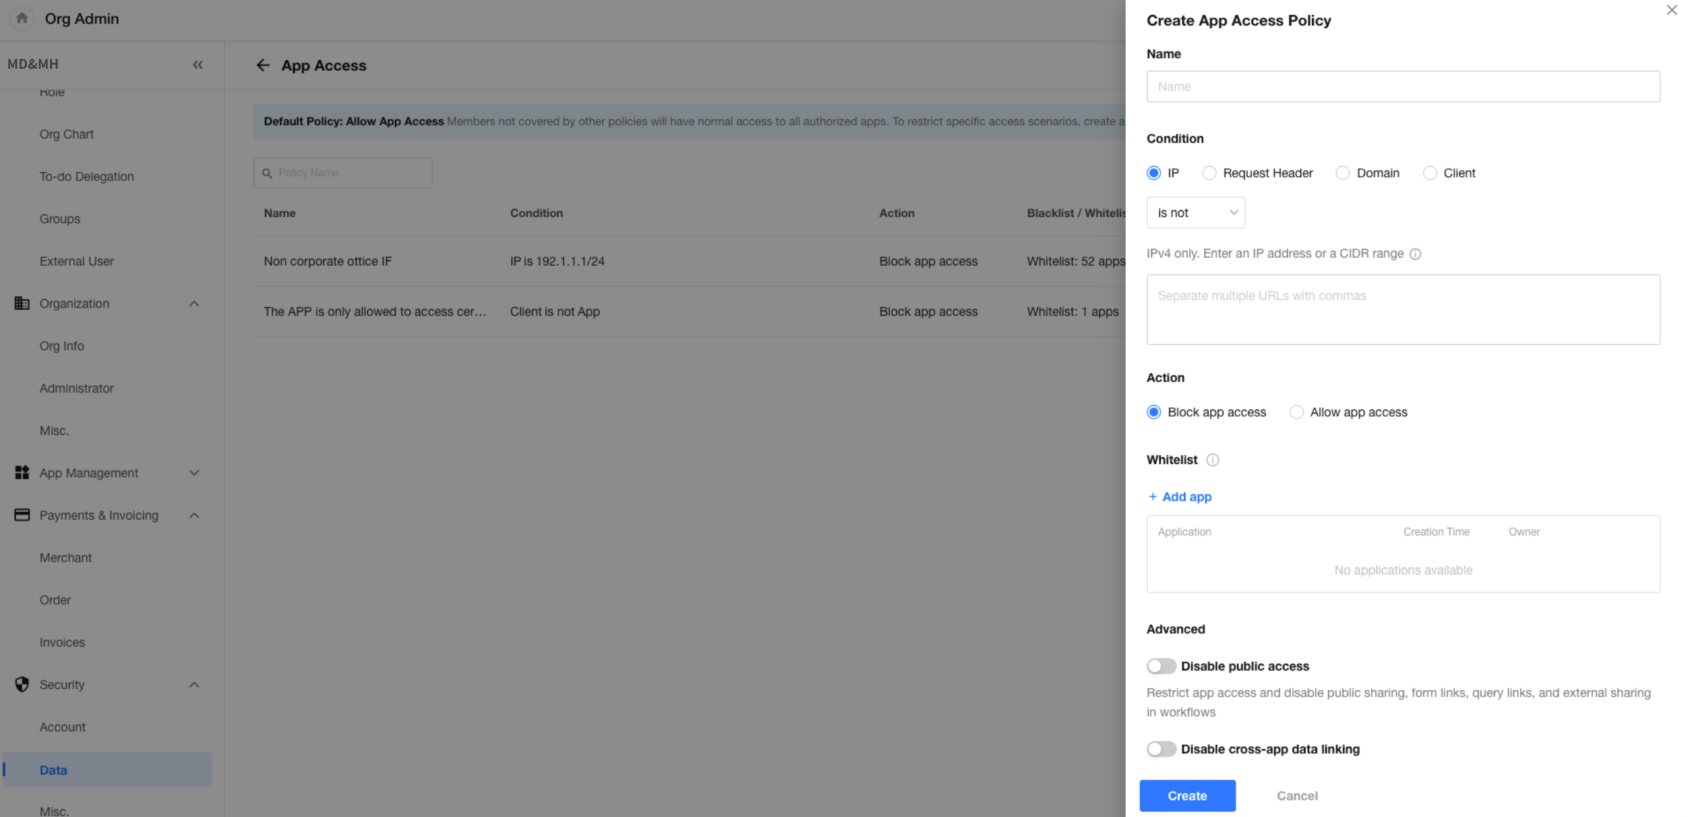1688x817 pixels.
Task: Enable the Disable public access toggle
Action: click(x=1160, y=666)
